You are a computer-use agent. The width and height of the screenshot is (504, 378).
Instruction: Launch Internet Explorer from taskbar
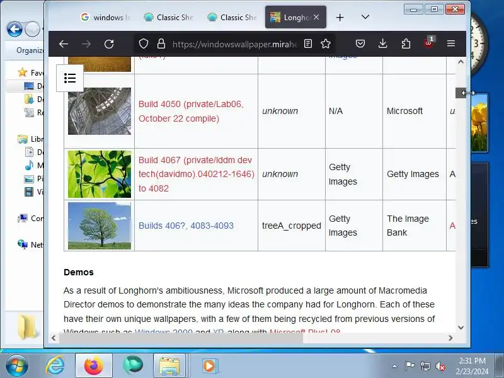(x=55, y=366)
